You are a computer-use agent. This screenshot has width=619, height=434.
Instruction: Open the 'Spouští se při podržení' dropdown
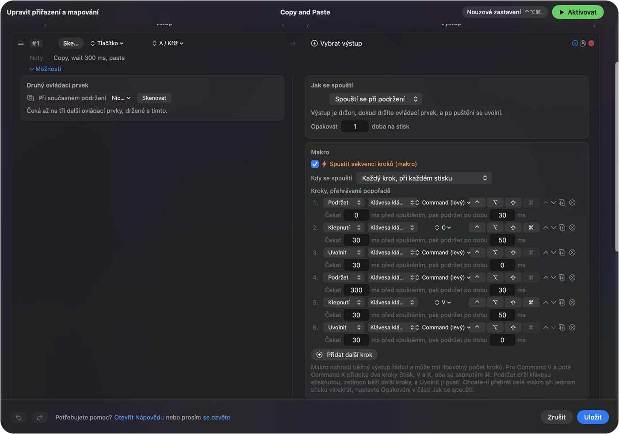click(376, 99)
